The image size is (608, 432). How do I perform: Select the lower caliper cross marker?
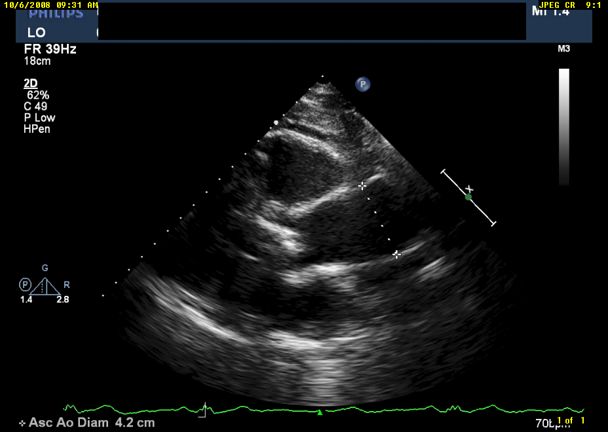coord(396,255)
